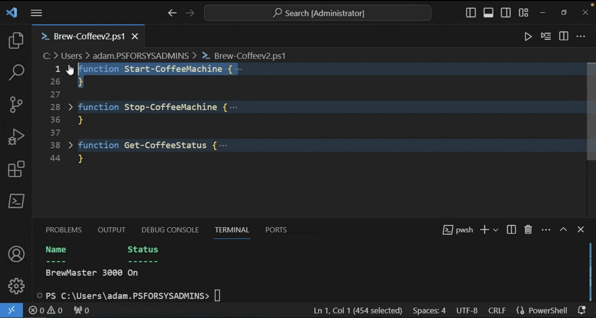This screenshot has height=318, width=596.
Task: Open PowerShell session menu braces icon
Action: (520, 310)
